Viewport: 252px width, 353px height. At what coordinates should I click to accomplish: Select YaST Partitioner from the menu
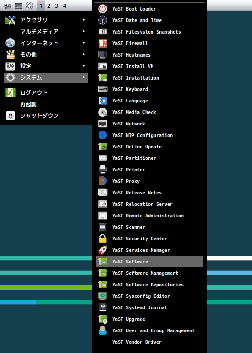pyautogui.click(x=149, y=158)
